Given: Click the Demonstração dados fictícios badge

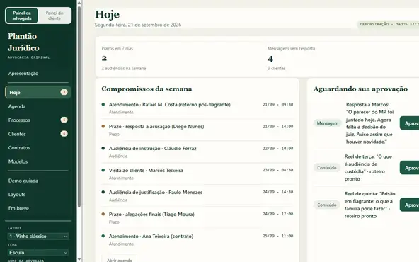Looking at the screenshot, I should pyautogui.click(x=389, y=24).
